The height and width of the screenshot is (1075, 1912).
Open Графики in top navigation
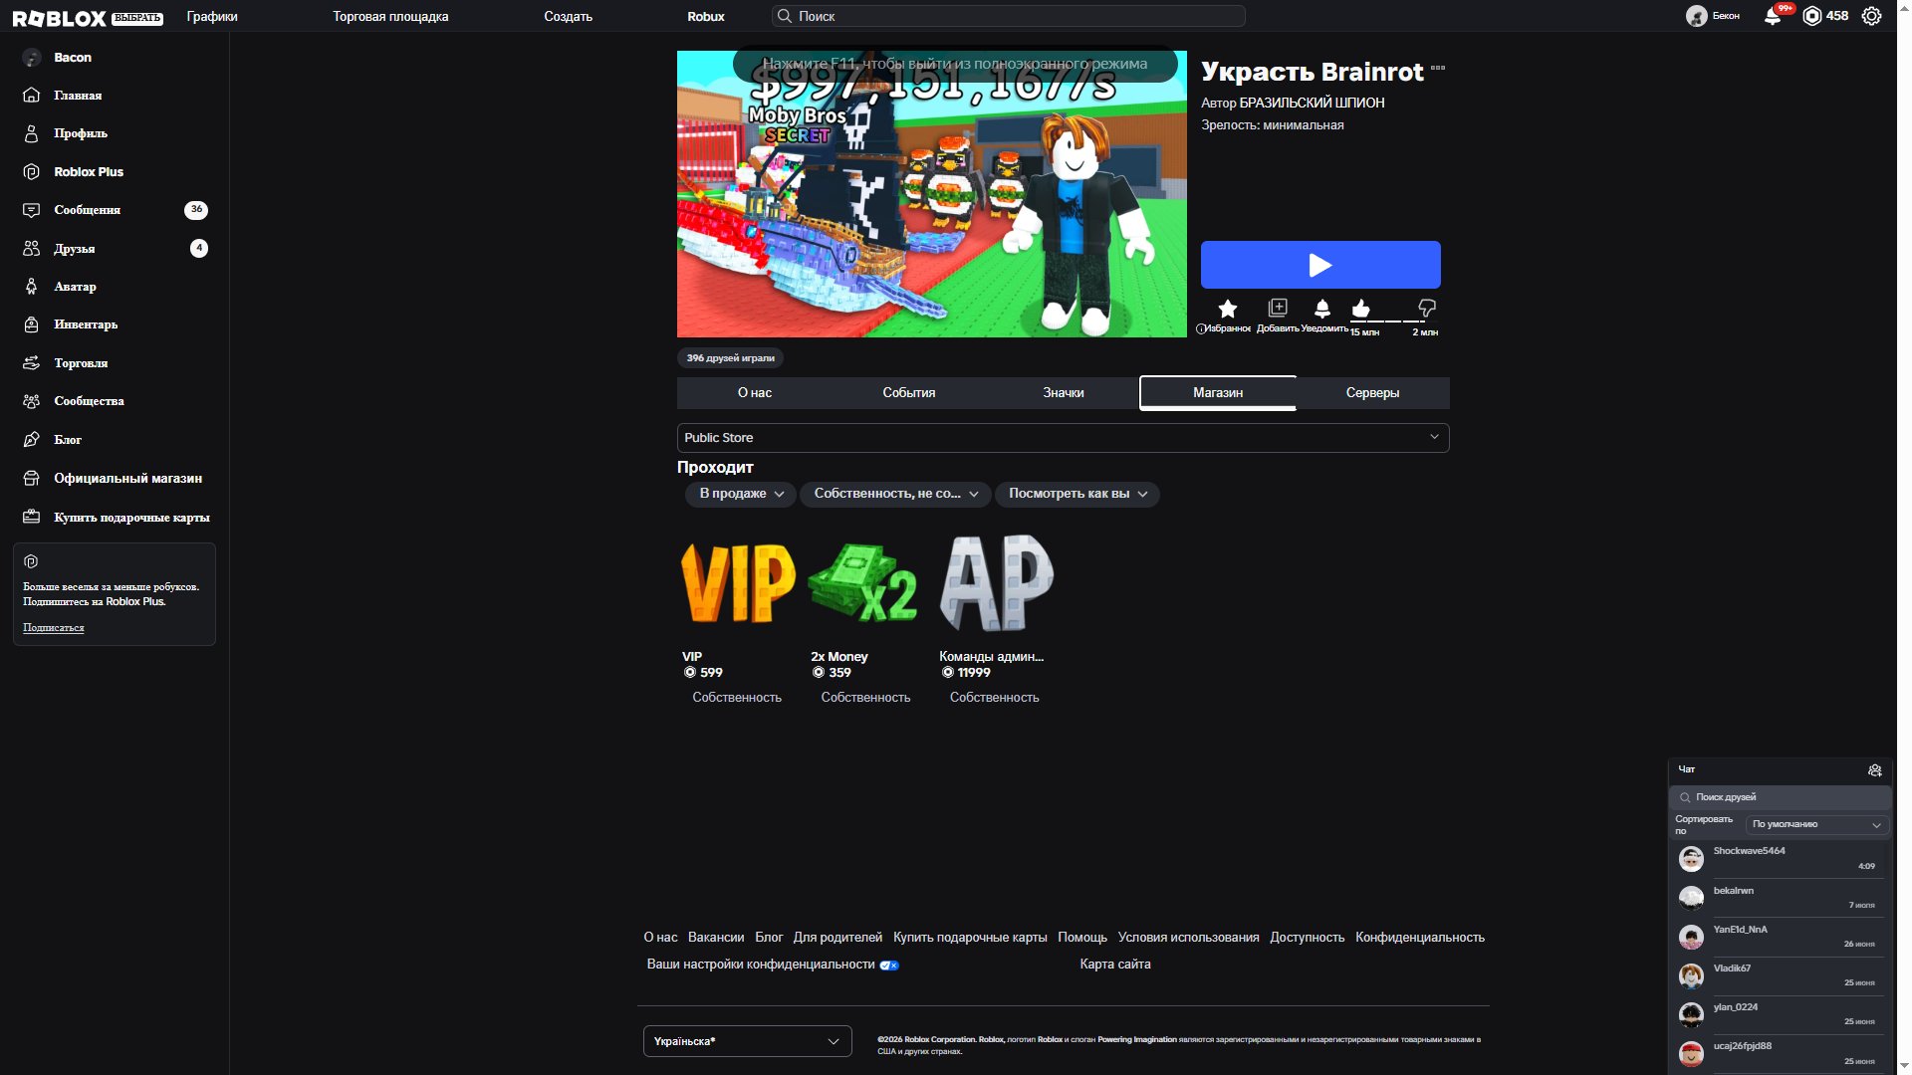212,17
